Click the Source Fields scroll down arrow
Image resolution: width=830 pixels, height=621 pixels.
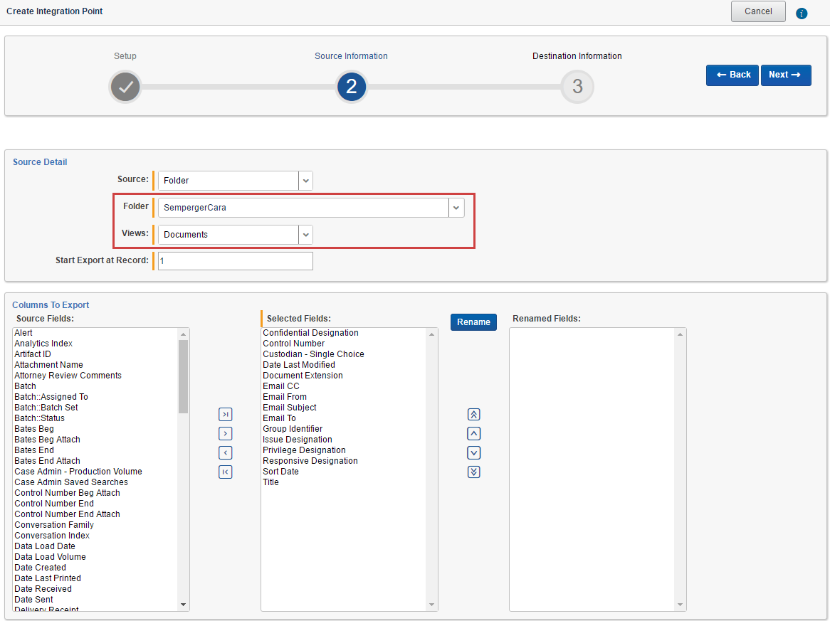click(x=183, y=605)
